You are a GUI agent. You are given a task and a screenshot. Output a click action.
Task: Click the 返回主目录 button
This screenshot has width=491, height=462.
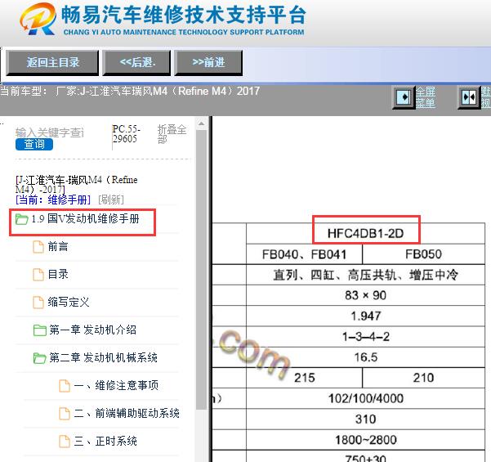coord(52,63)
